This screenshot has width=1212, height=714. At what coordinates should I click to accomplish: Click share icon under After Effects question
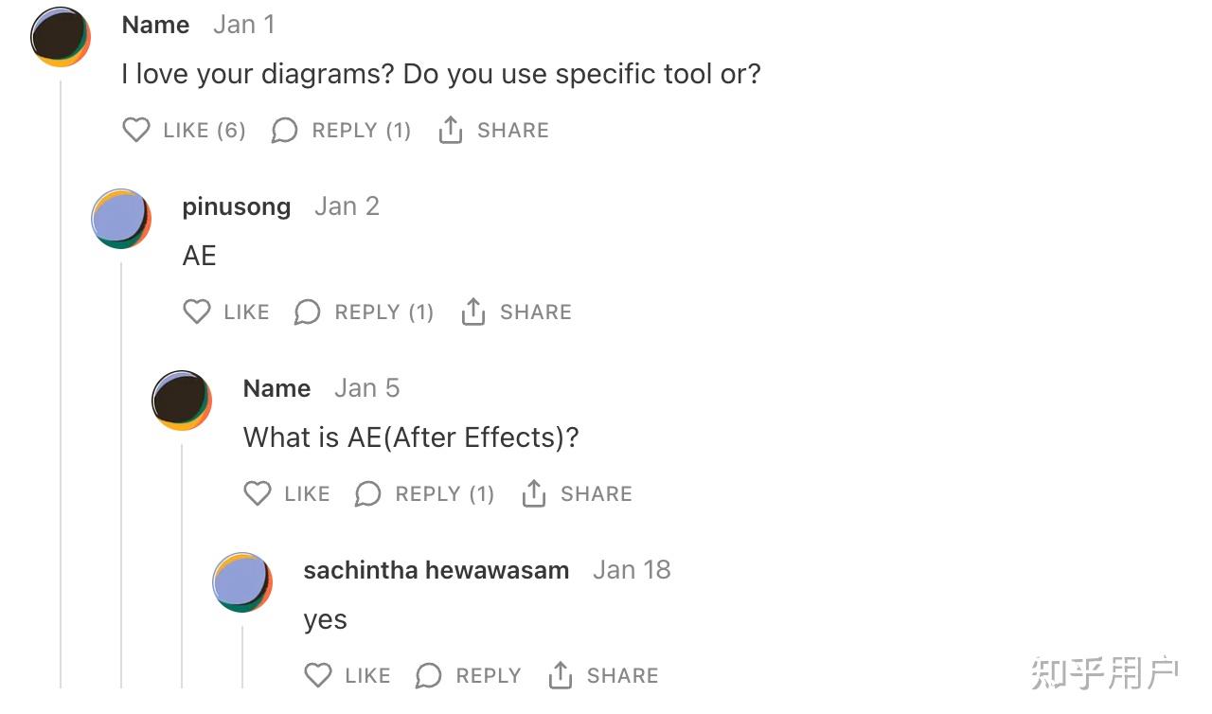pyautogui.click(x=534, y=493)
